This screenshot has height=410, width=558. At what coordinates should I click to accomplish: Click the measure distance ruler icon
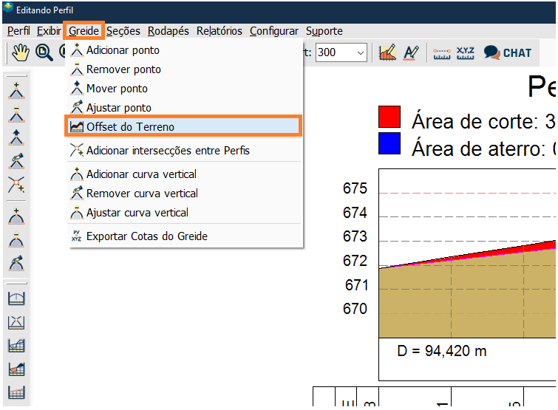point(442,52)
